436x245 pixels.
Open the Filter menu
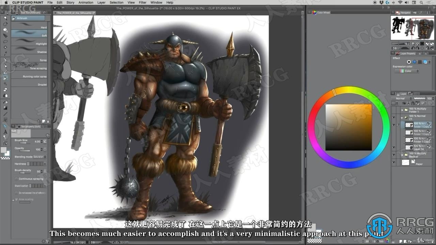(142, 2)
